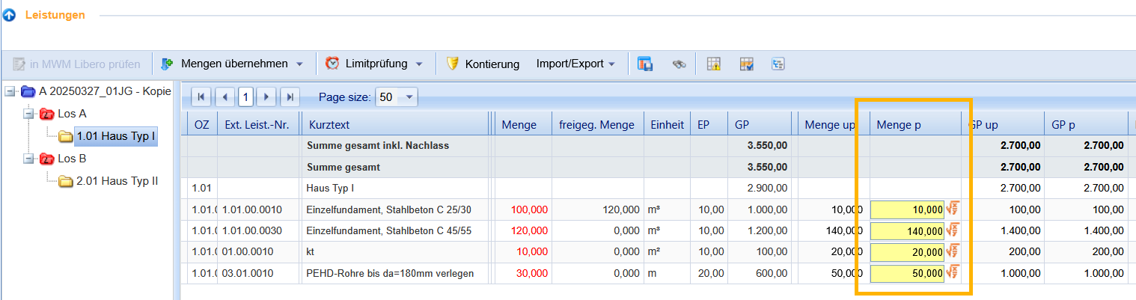Click the tree structure icon in toolbar
The width and height of the screenshot is (1136, 300).
coord(778,64)
